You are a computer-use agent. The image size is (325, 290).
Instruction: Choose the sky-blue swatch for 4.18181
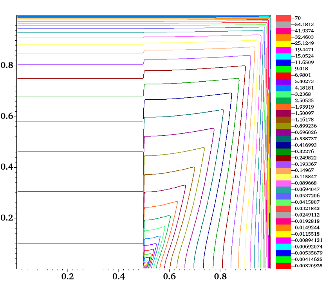tap(283, 88)
